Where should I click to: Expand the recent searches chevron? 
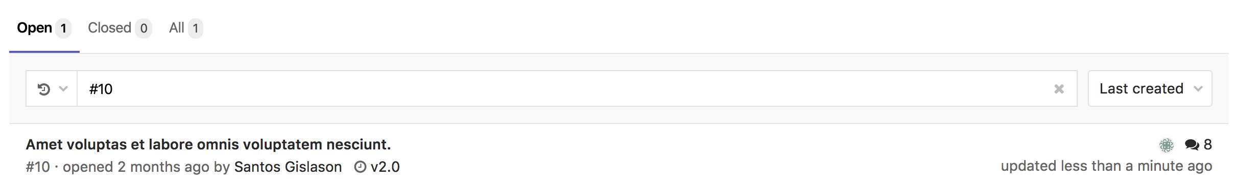(x=63, y=89)
